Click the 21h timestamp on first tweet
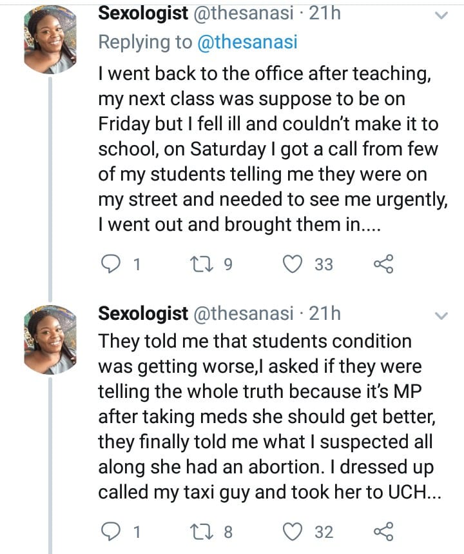Screen dimensions: 464x554 click(x=325, y=14)
